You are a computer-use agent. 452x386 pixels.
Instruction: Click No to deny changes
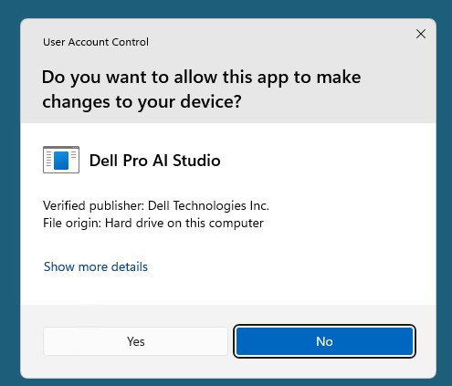pos(324,341)
